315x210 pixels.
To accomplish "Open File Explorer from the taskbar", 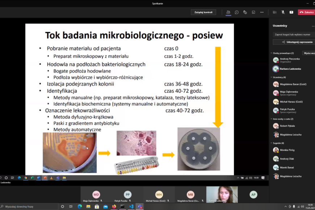I will 88,207.
